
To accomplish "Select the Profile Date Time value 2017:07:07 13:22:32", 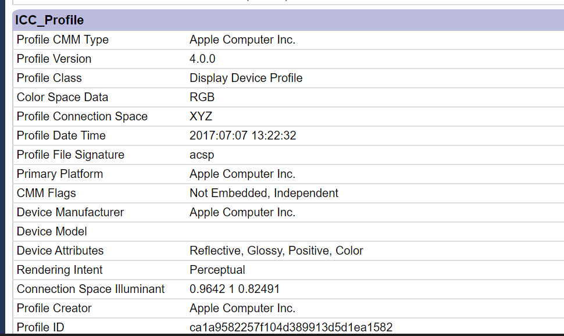I will [243, 136].
